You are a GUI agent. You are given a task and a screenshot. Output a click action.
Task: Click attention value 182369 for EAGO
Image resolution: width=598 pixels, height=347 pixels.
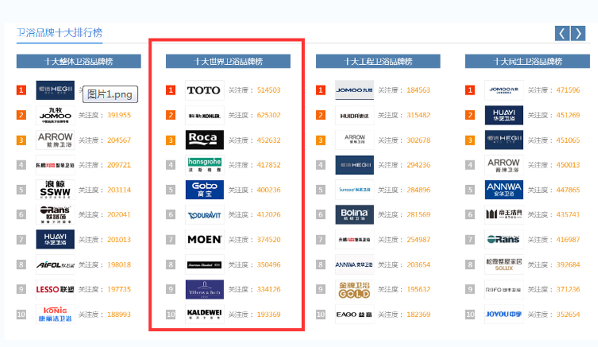[418, 314]
